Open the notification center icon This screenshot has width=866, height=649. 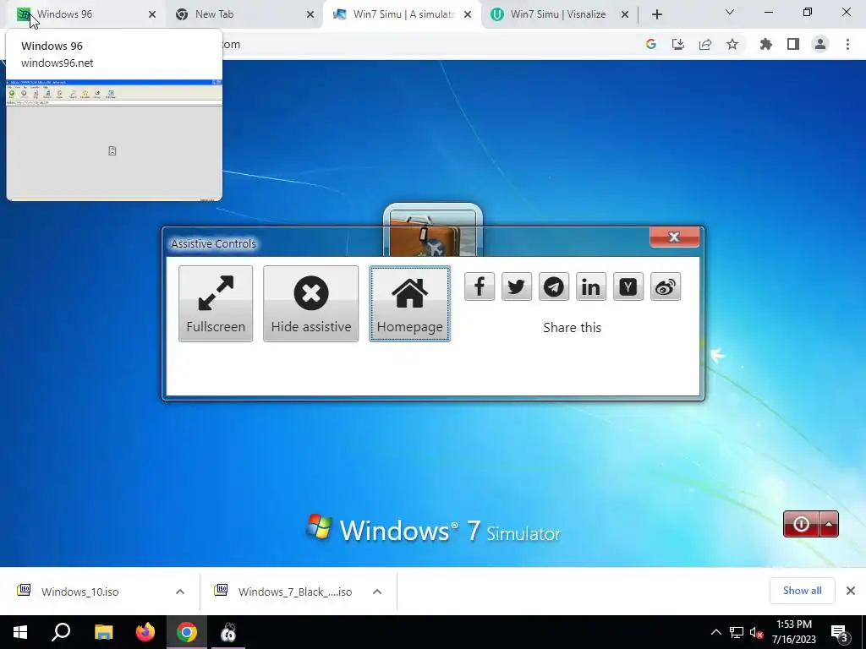point(840,632)
